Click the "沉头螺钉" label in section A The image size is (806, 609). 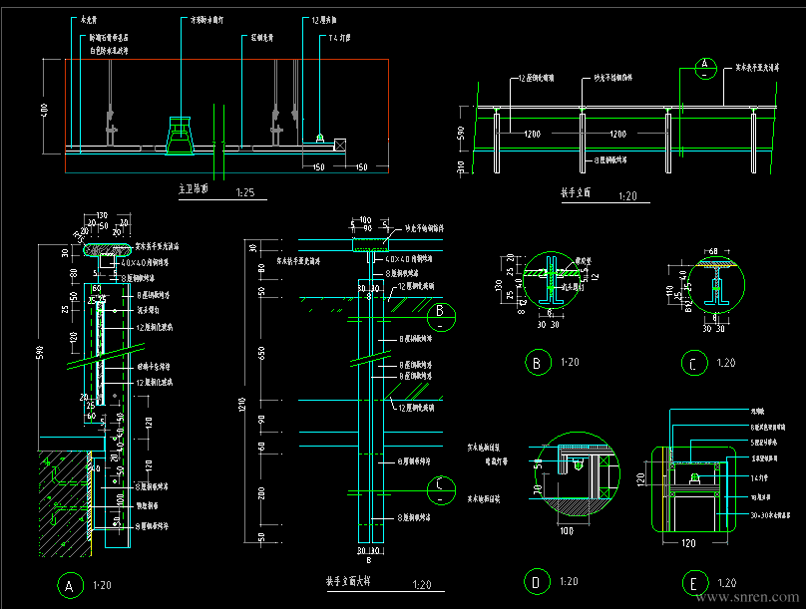pos(148,311)
